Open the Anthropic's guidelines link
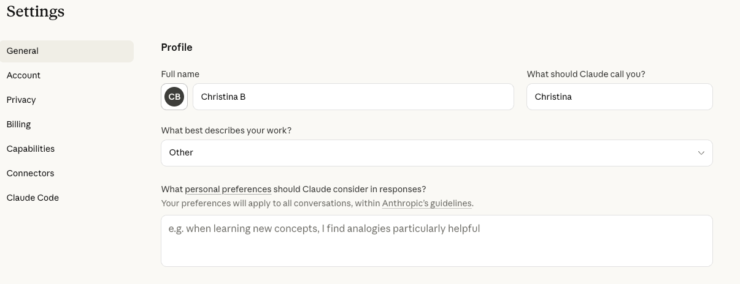The height and width of the screenshot is (284, 740). [x=426, y=203]
